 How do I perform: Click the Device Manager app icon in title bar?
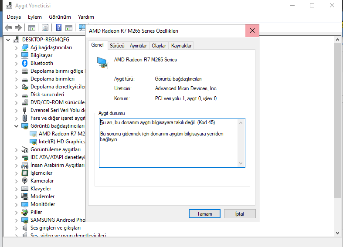[x=9, y=5]
